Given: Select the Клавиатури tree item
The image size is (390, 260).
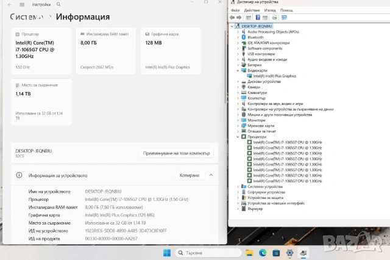Looking at the screenshot, I should click(257, 93).
